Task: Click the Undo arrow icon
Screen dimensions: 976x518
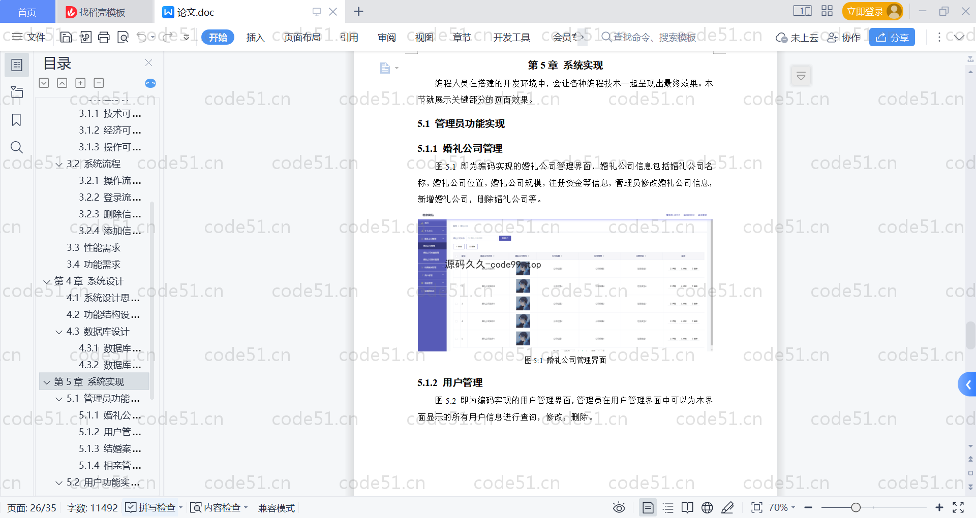Action: point(142,37)
